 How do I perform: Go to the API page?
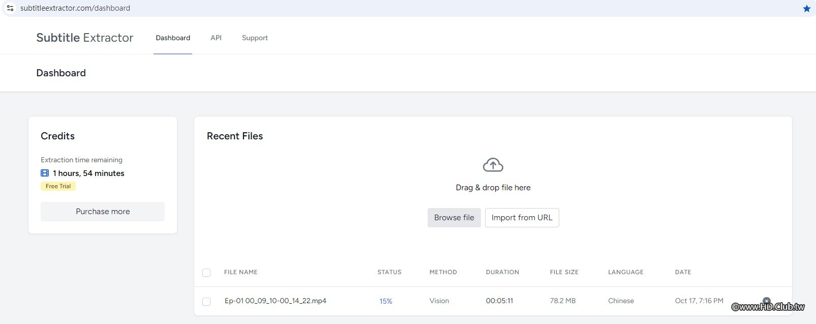[216, 38]
